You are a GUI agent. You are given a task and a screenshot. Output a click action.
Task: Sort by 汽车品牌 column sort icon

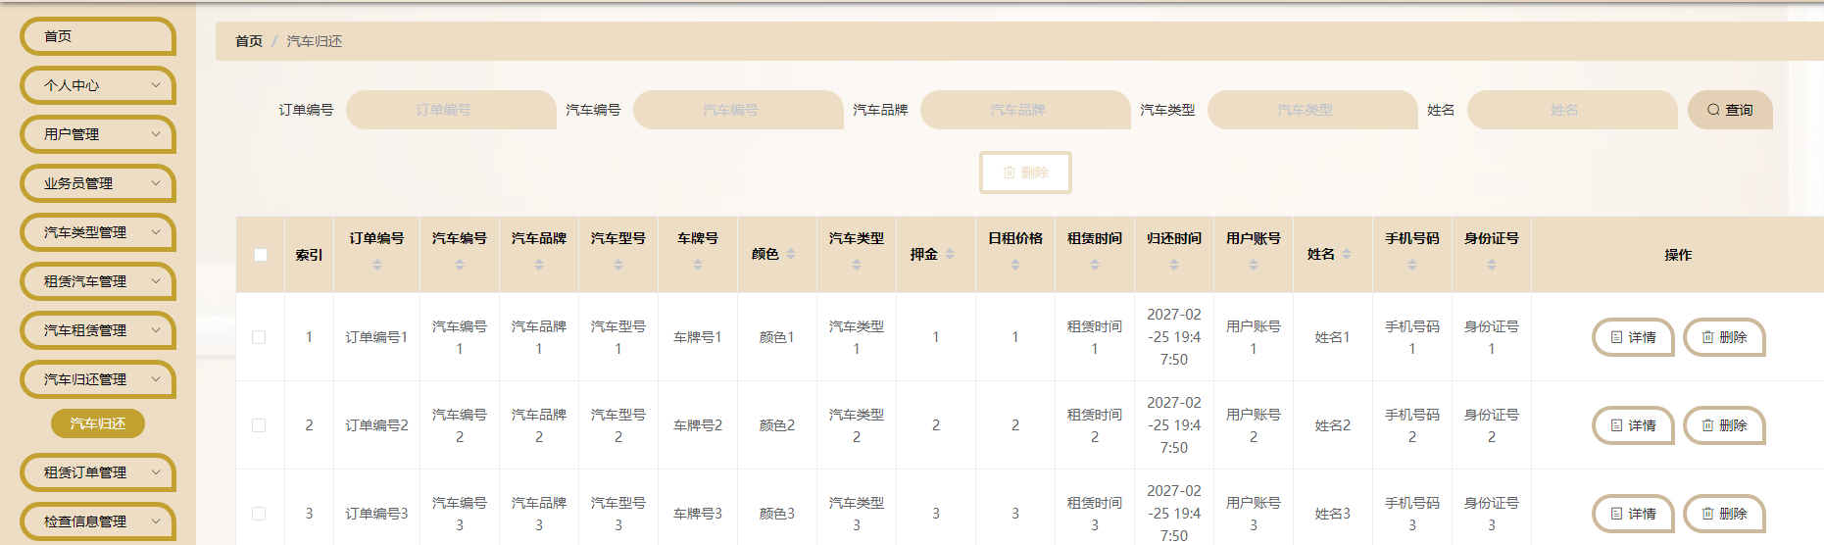pyautogui.click(x=539, y=265)
